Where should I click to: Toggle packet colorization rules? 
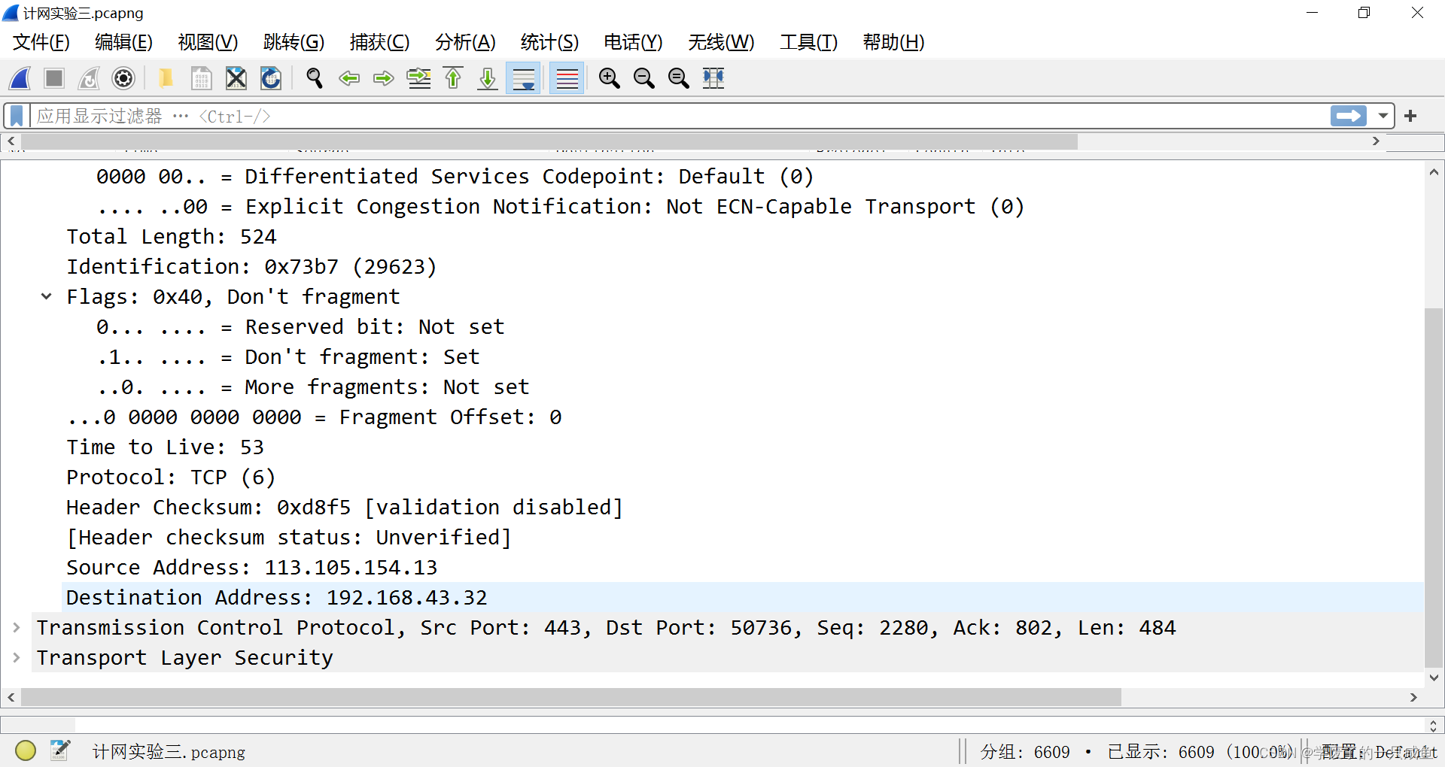coord(567,78)
